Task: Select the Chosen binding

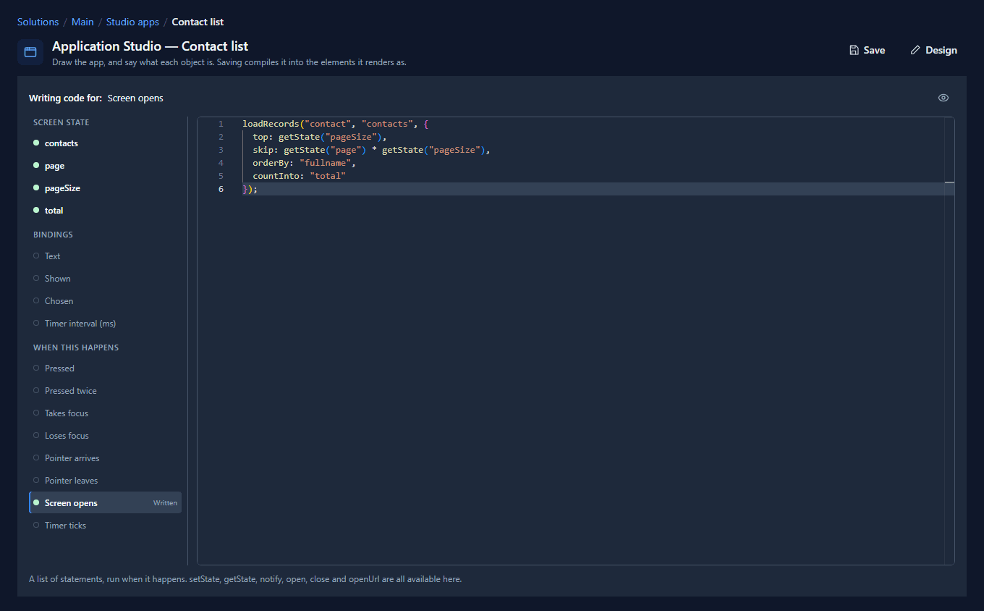Action: coord(105,301)
